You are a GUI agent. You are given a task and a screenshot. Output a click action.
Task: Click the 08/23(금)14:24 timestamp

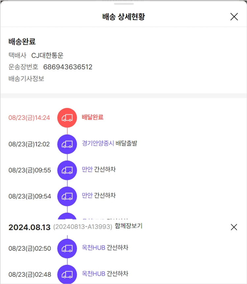tap(29, 118)
